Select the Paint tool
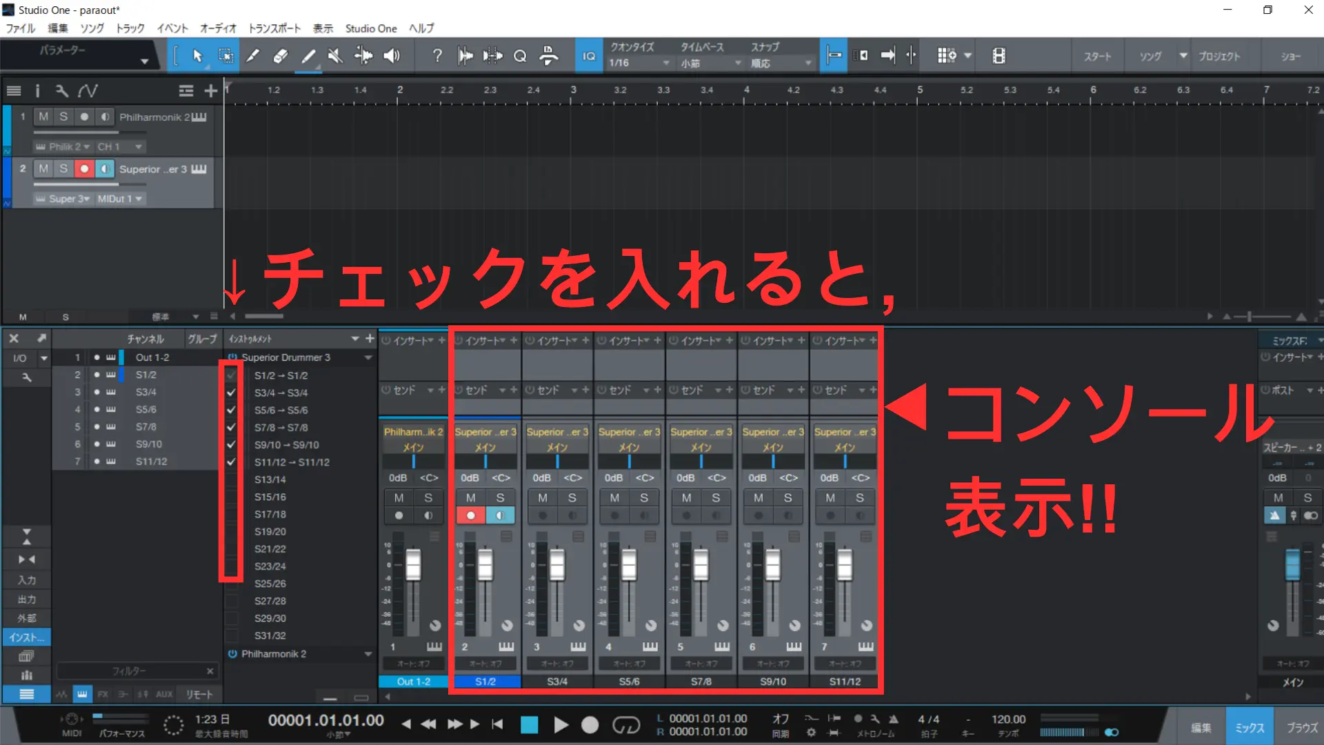This screenshot has height=745, width=1324. 308,56
